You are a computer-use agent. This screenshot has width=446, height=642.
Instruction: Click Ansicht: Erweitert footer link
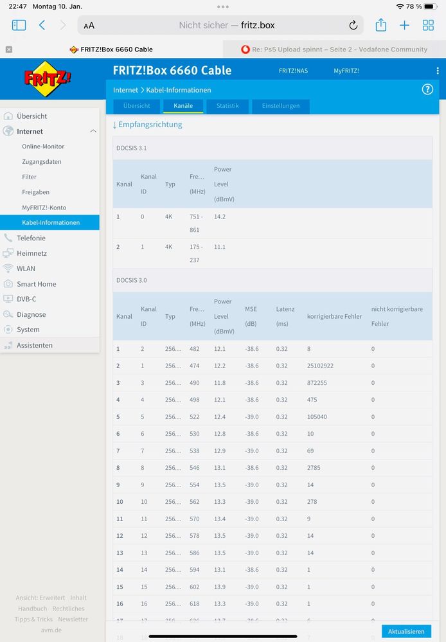pyautogui.click(x=40, y=598)
